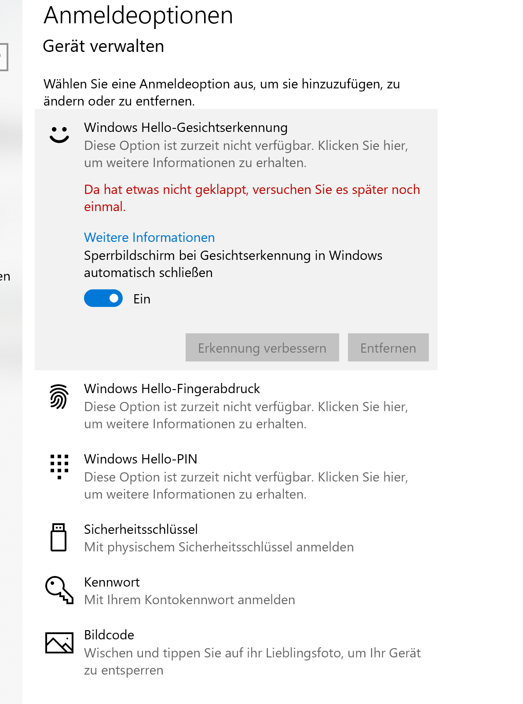
Task: Click the Anmeldeoptionen page heading
Action: point(138,15)
